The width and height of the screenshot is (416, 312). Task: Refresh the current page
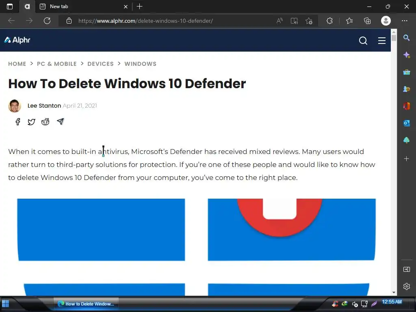coord(47,21)
